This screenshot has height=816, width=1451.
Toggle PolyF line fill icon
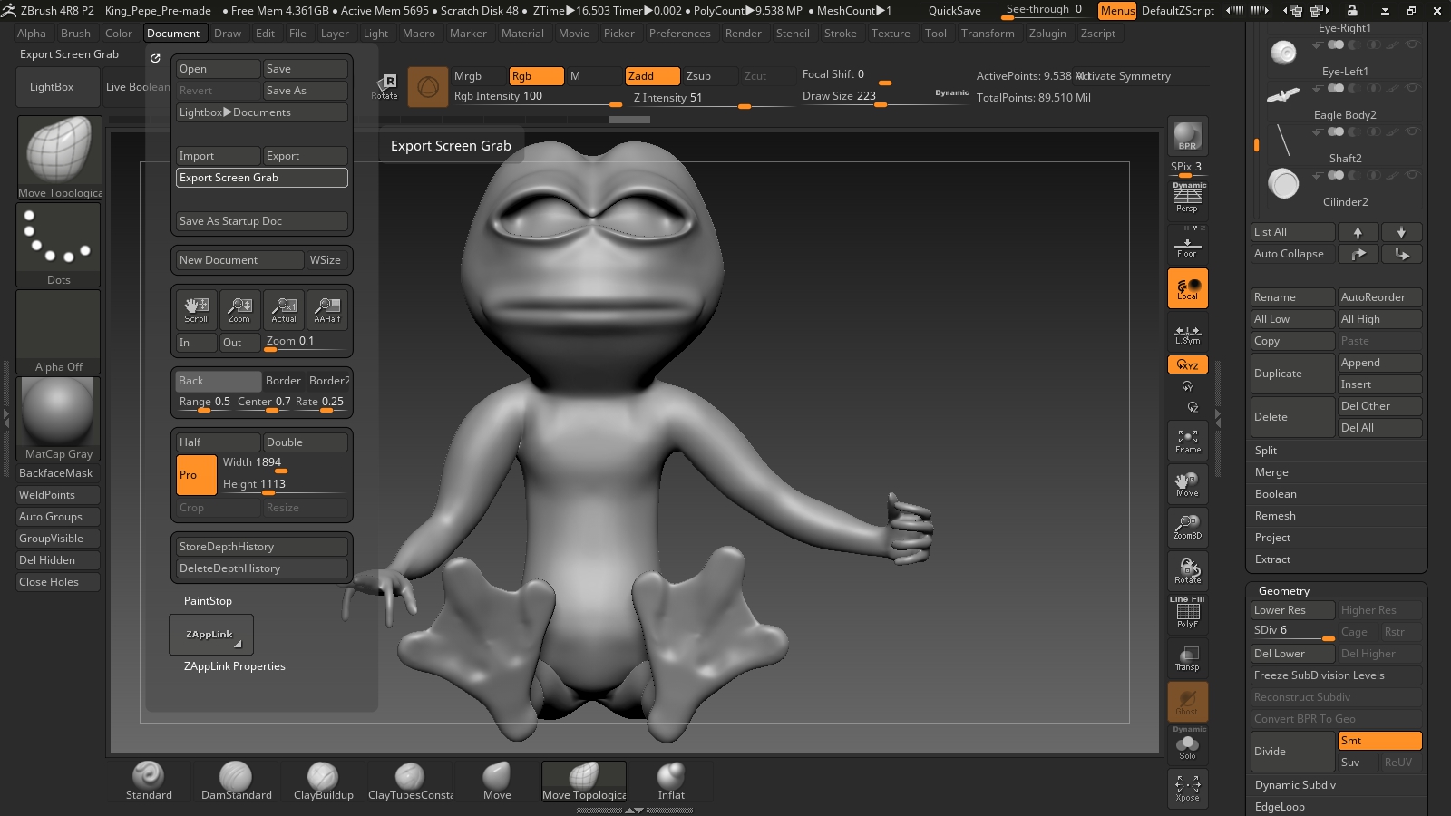[1187, 613]
